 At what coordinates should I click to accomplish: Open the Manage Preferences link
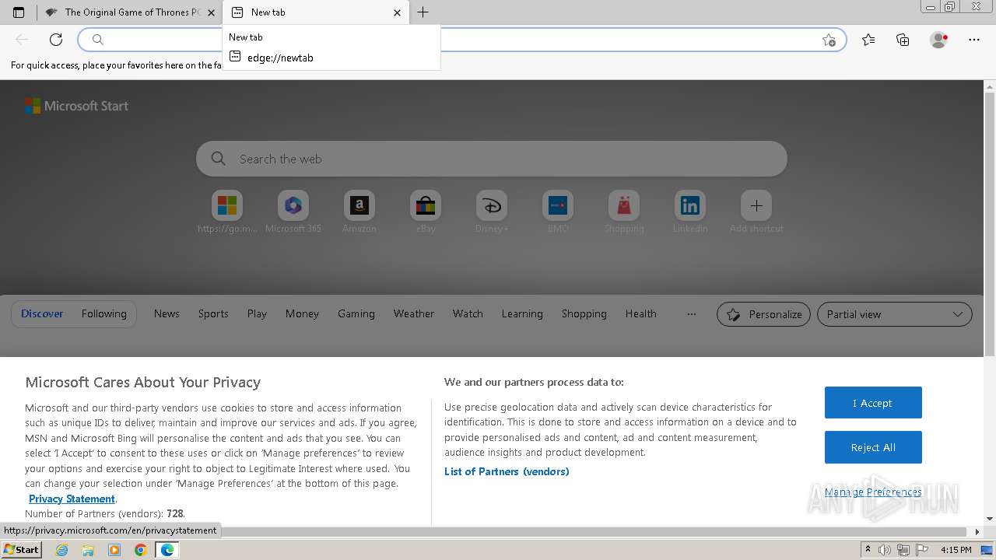(x=873, y=492)
